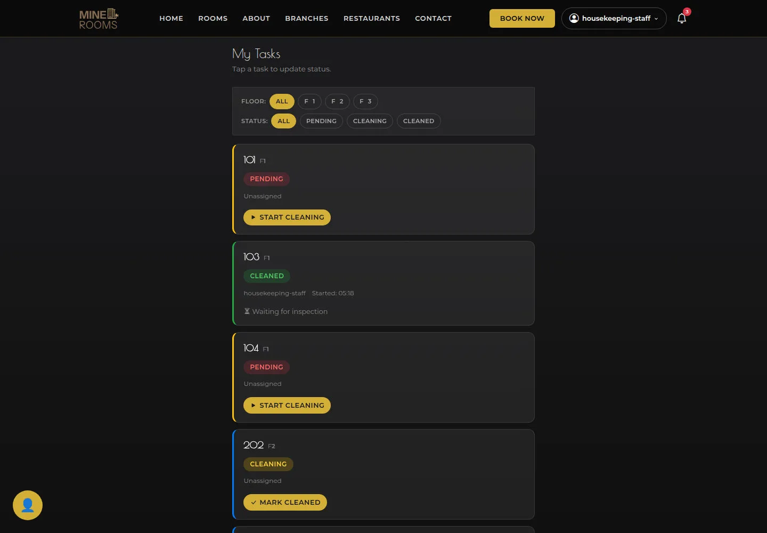Click the user profile icon in header
This screenshot has width=767, height=533.
click(574, 18)
